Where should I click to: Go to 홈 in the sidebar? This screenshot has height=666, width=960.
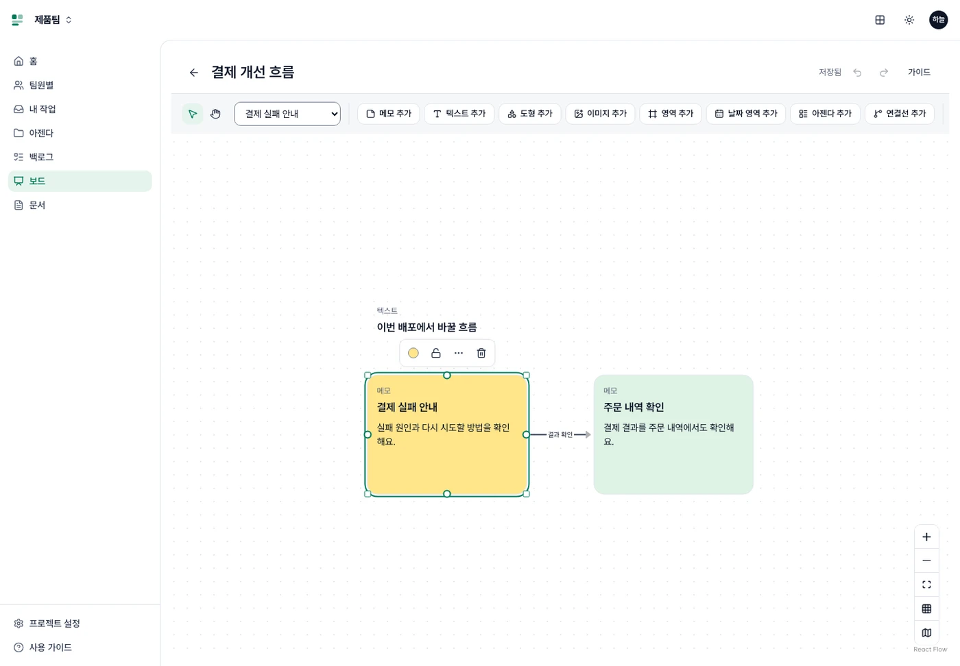click(x=80, y=61)
